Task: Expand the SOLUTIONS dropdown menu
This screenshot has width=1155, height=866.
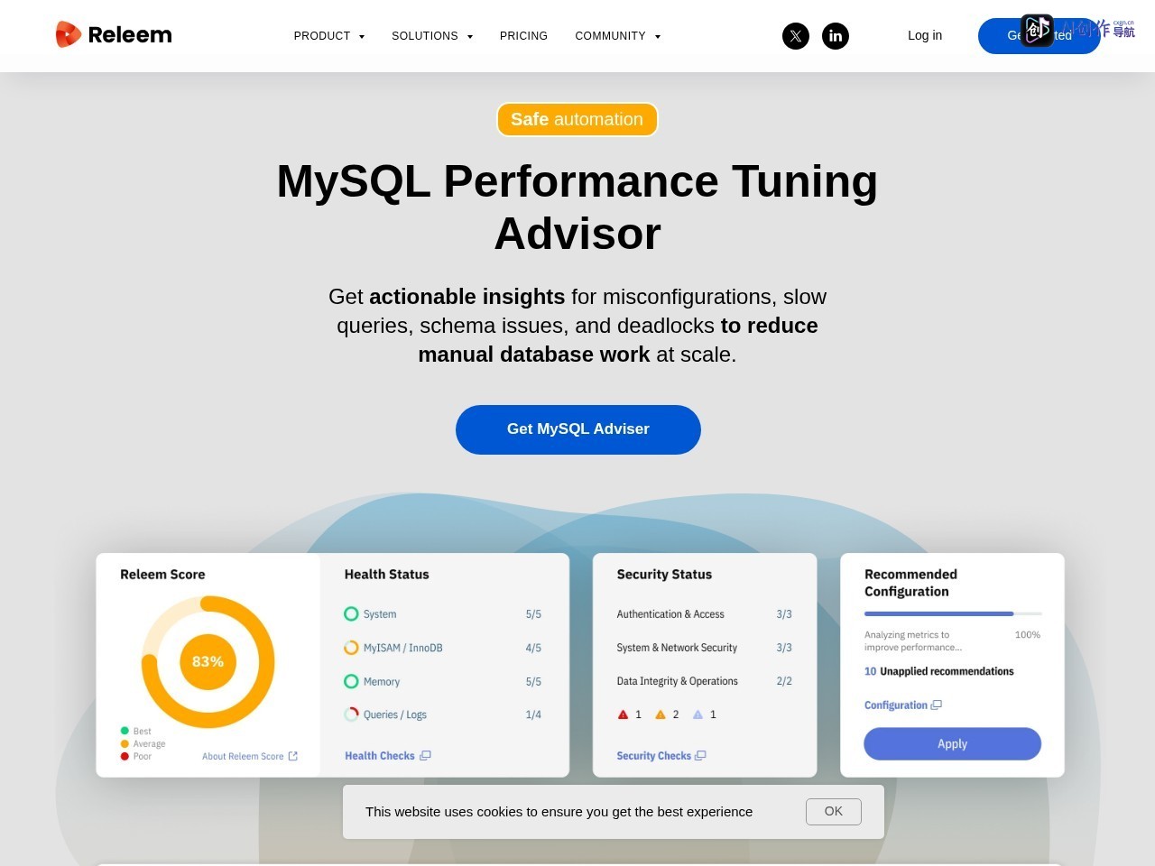Action: click(x=432, y=36)
